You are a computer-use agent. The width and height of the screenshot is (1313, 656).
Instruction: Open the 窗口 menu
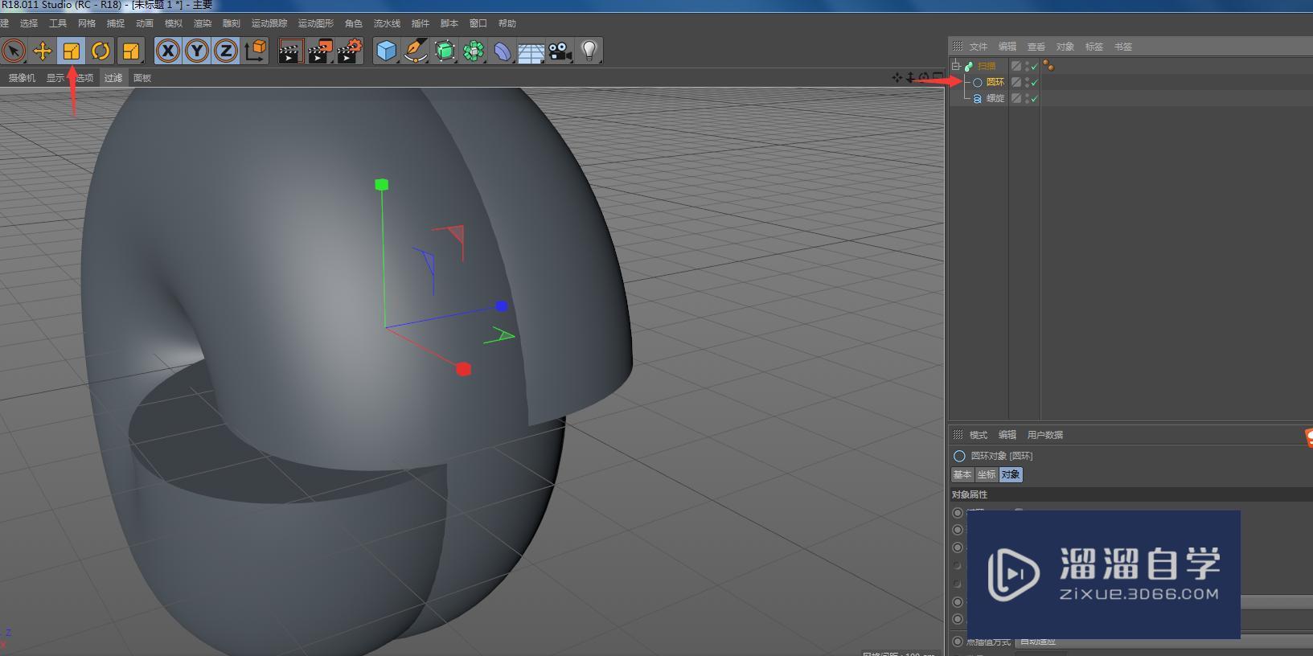tap(478, 23)
